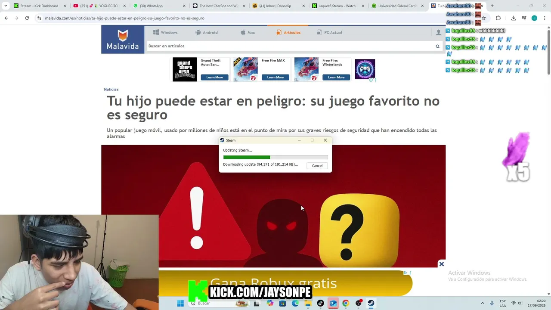Click Learn More for Free Fire MAX ad
The image size is (551, 310).
(275, 77)
